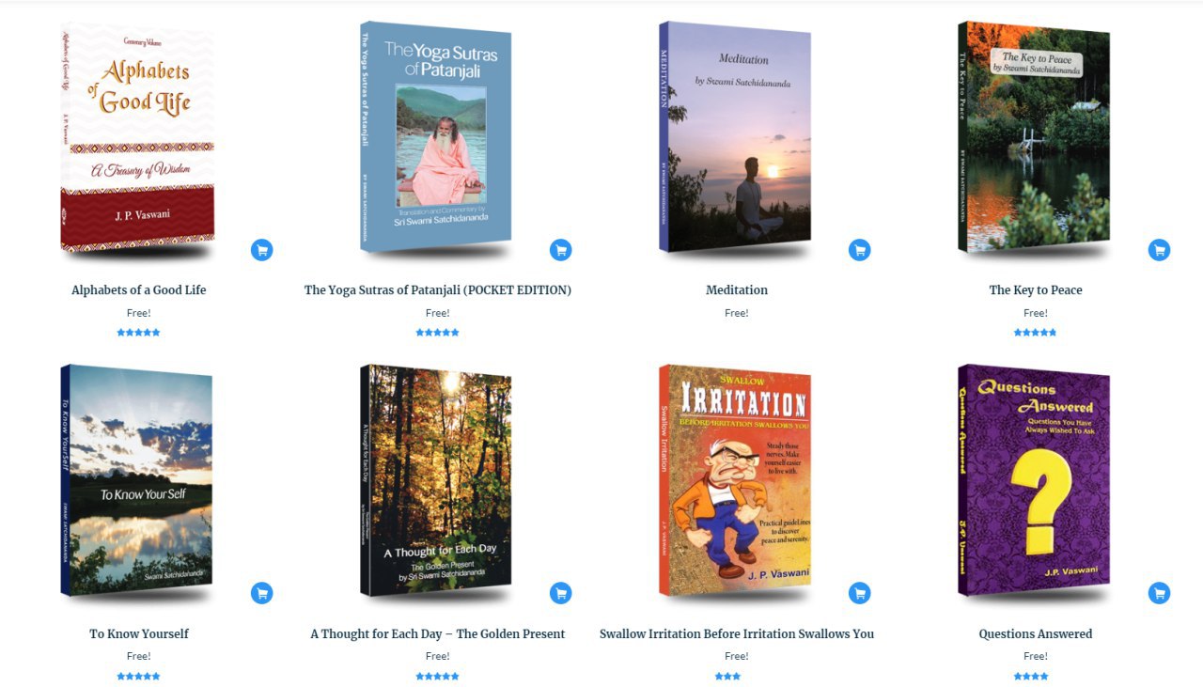Click cart icon for Yoga Sutras of Patanjali
Viewport: 1203px width, 687px height.
click(x=561, y=250)
